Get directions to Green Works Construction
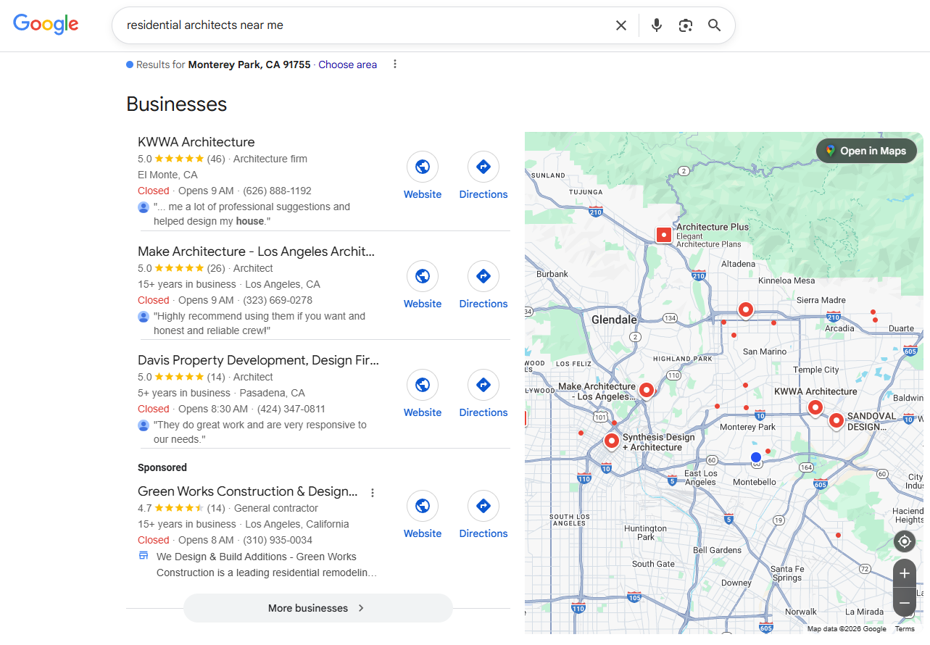The height and width of the screenshot is (645, 930). click(x=483, y=506)
